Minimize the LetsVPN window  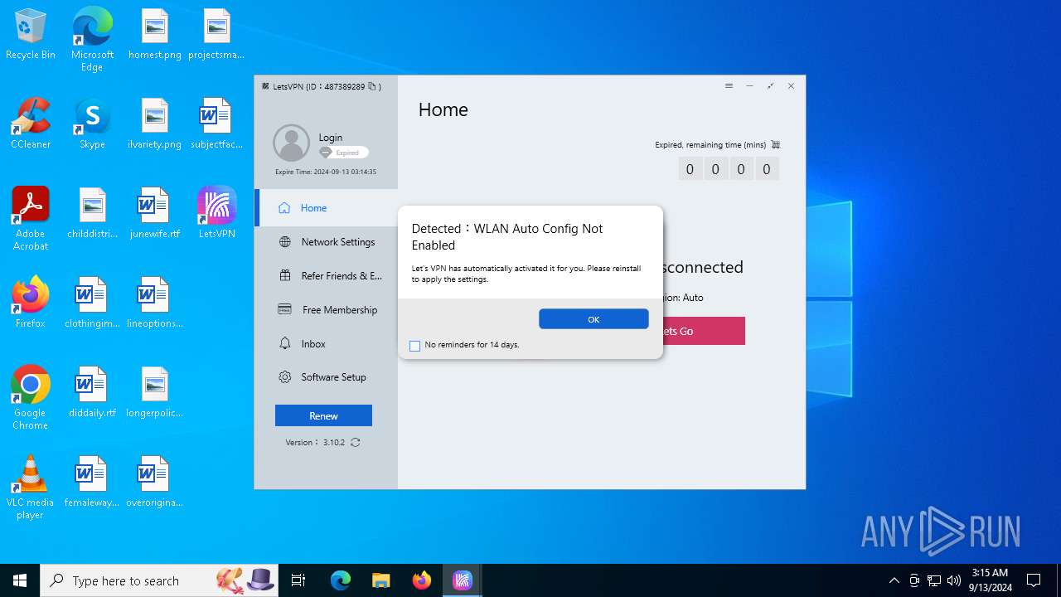(749, 86)
